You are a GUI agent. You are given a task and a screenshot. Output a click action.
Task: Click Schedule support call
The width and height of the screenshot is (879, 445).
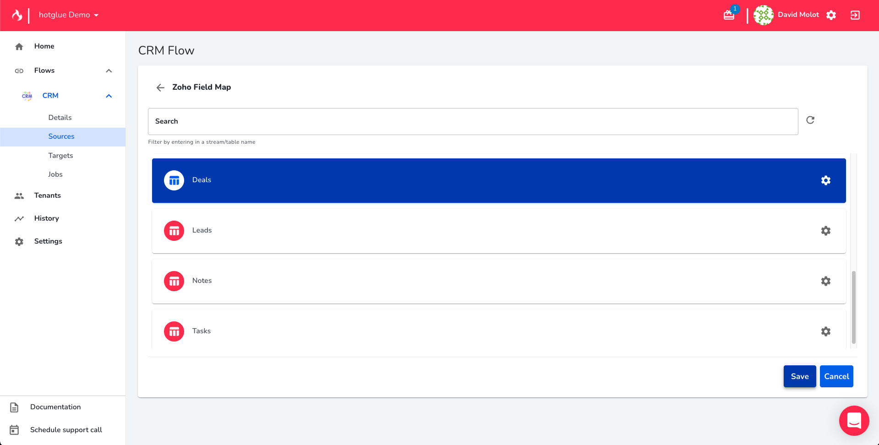pyautogui.click(x=66, y=430)
